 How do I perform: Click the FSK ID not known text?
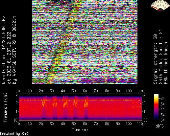pyautogui.click(x=166, y=63)
